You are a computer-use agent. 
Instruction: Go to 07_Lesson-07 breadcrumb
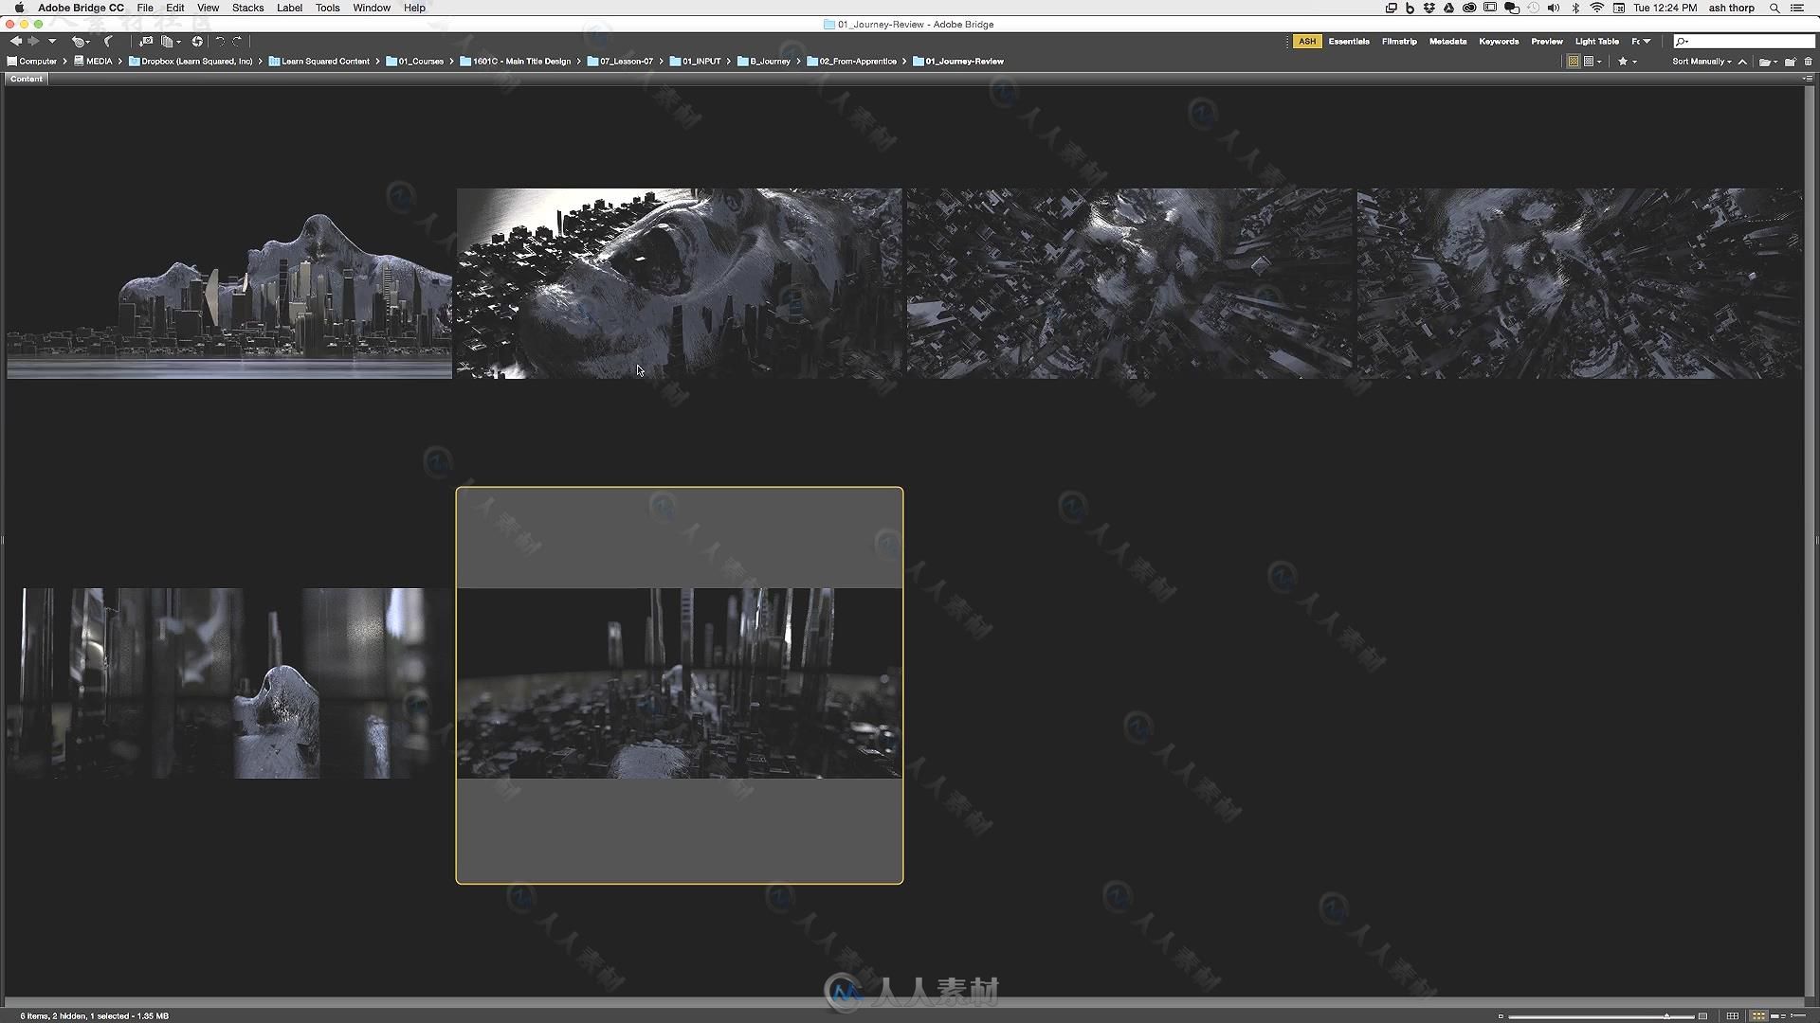click(620, 62)
